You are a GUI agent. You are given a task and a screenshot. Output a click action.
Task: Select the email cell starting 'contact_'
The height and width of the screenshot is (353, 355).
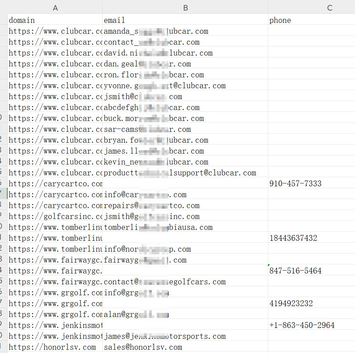tap(185, 42)
